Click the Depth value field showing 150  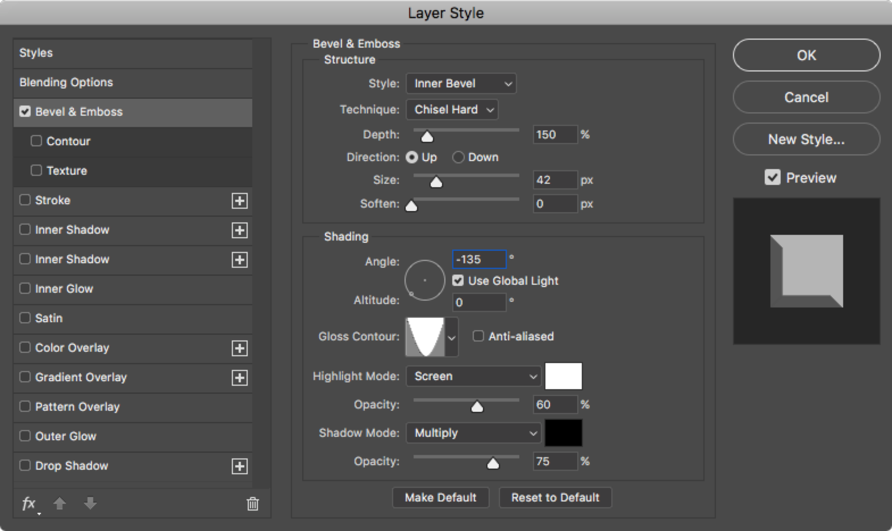pyautogui.click(x=555, y=135)
